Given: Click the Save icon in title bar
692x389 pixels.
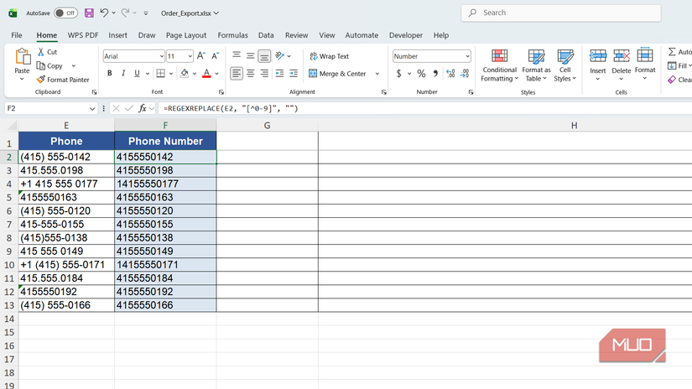Looking at the screenshot, I should pyautogui.click(x=89, y=13).
